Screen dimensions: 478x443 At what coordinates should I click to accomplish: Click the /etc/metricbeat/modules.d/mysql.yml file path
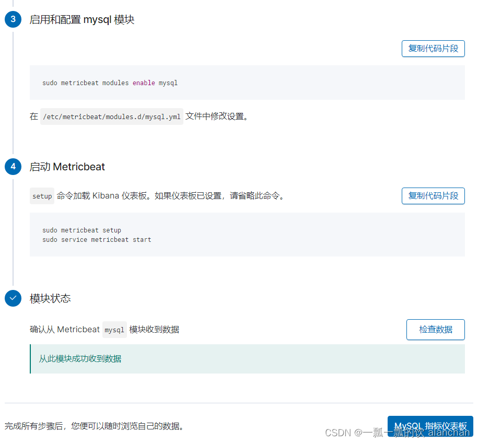coord(112,116)
